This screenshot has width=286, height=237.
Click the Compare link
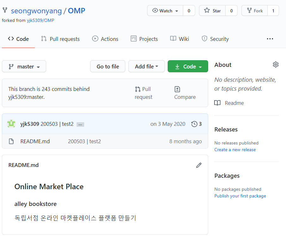(x=185, y=93)
